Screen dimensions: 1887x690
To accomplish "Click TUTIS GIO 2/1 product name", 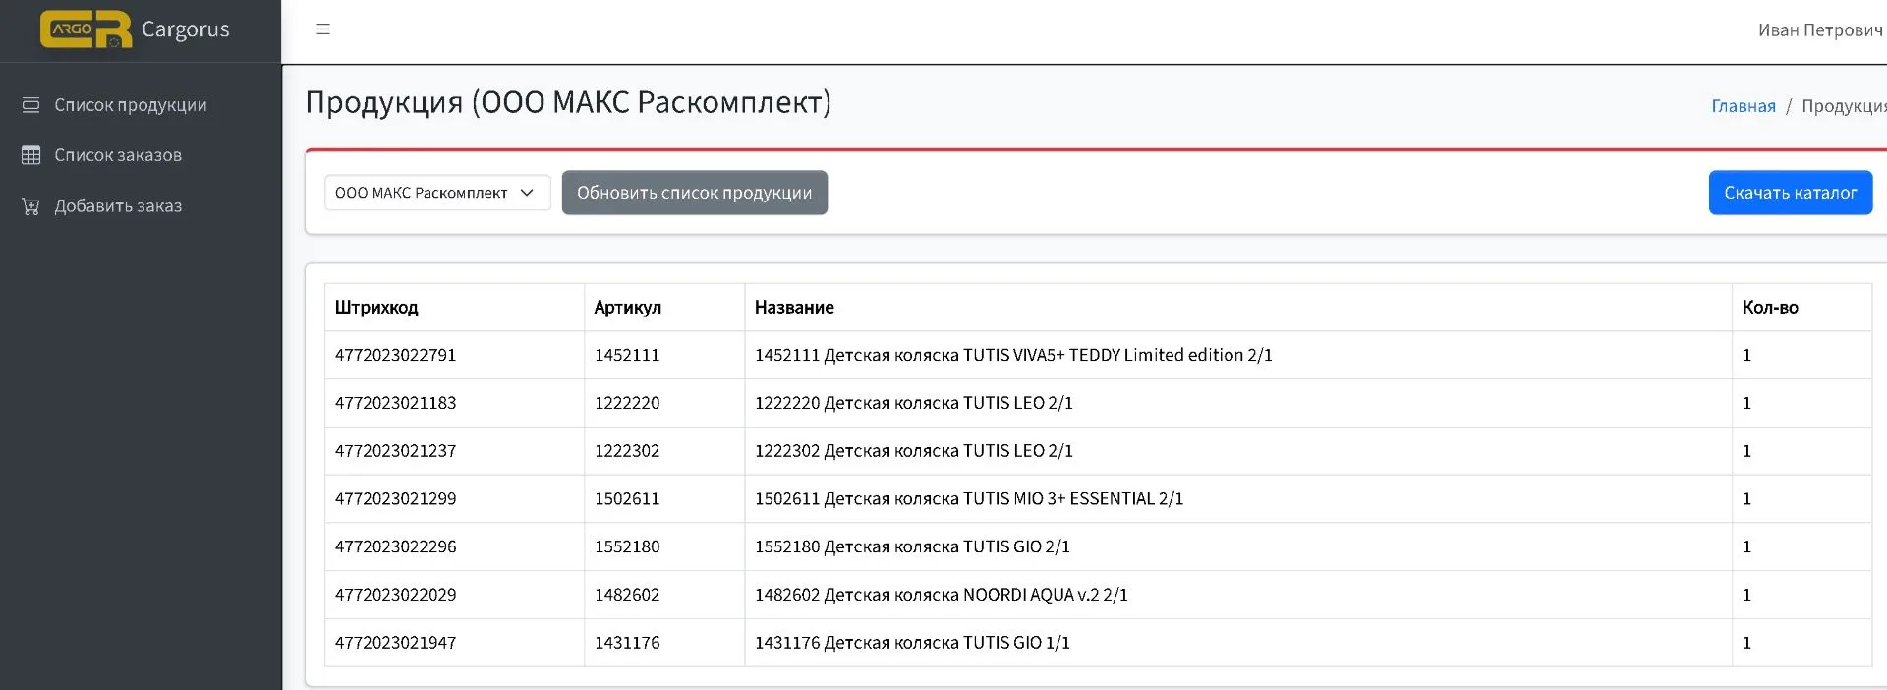I will tap(912, 546).
